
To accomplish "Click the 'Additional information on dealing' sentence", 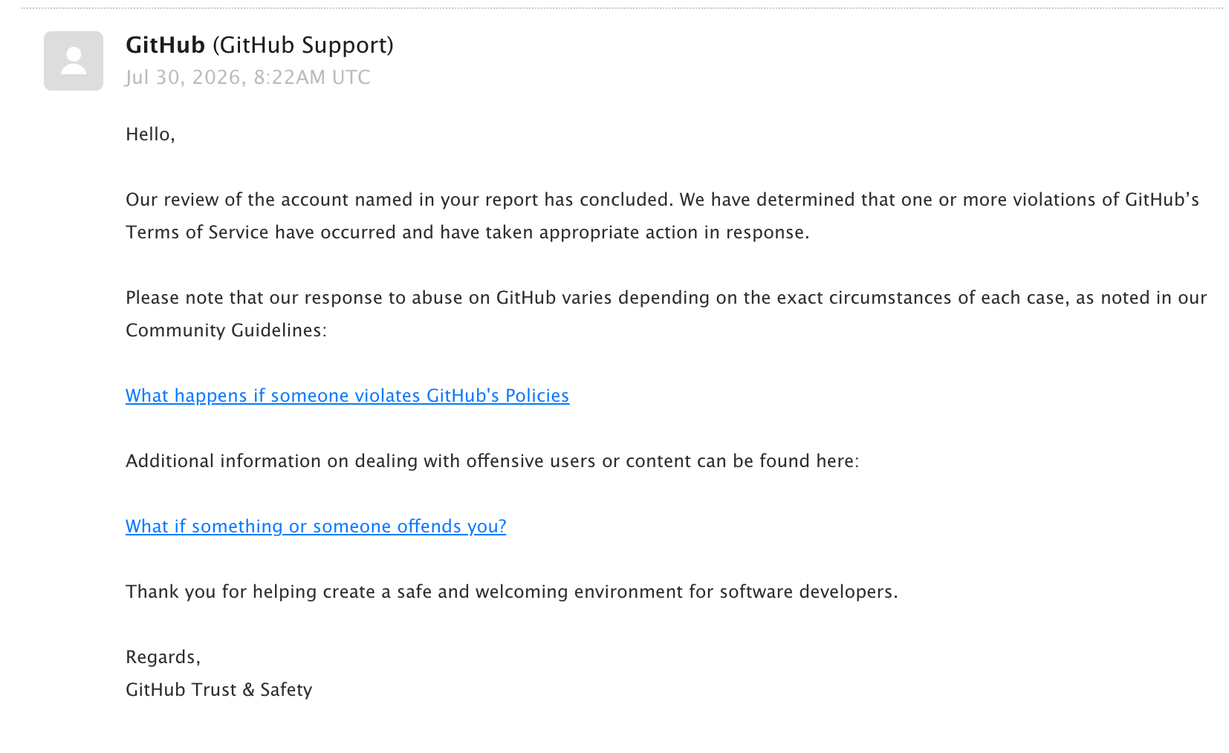I will pyautogui.click(x=492, y=461).
